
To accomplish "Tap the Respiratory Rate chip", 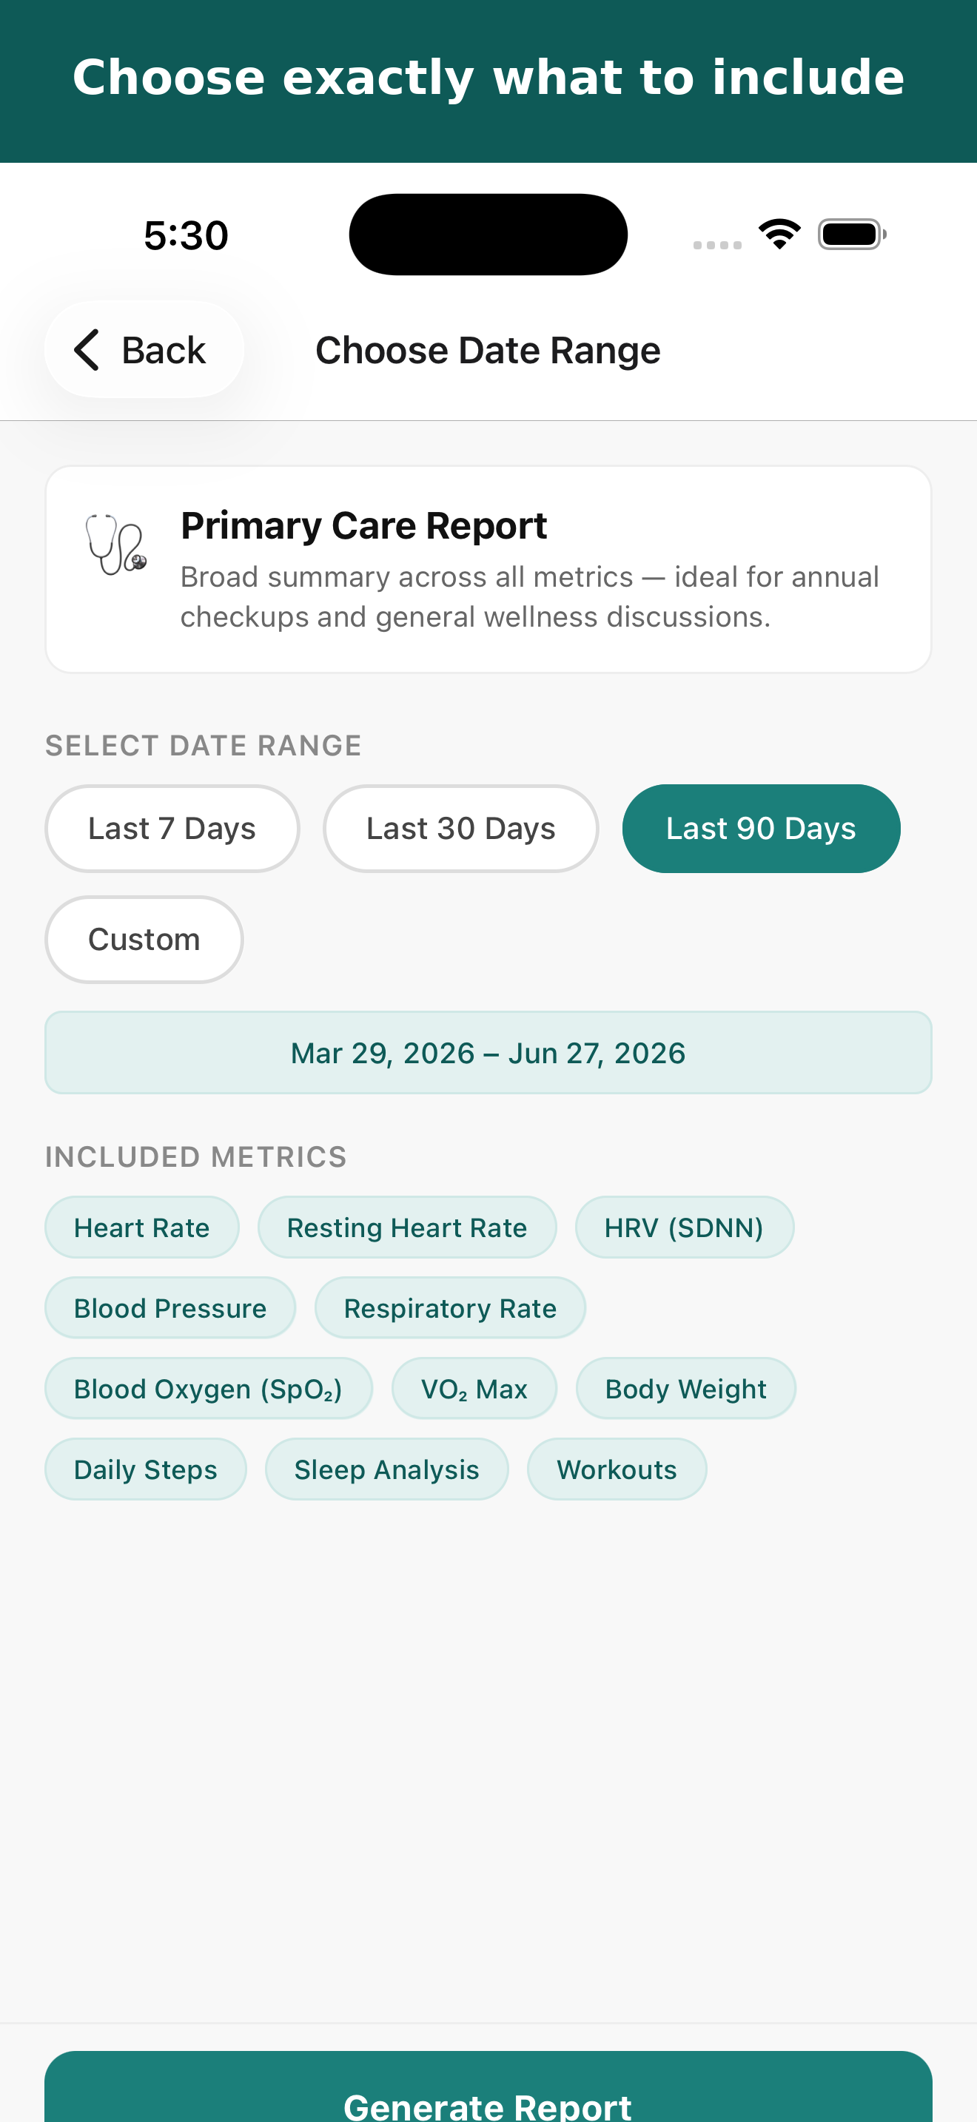I will coord(451,1308).
